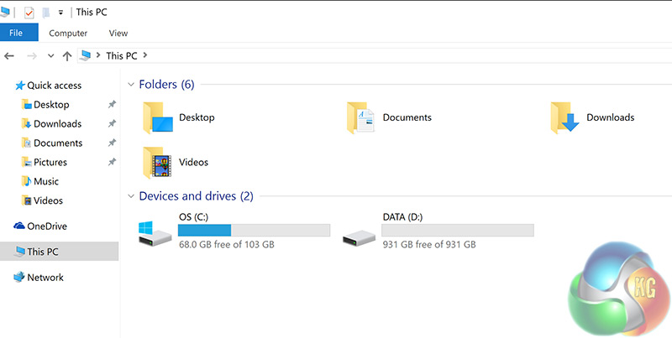672x338 pixels.
Task: Click the Up arrow navigation icon
Action: 67,55
